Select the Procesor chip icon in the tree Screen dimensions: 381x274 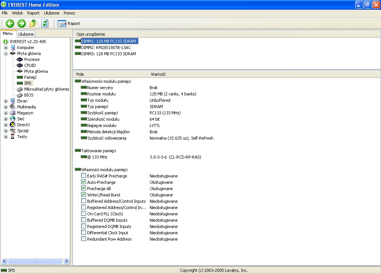pos(20,59)
